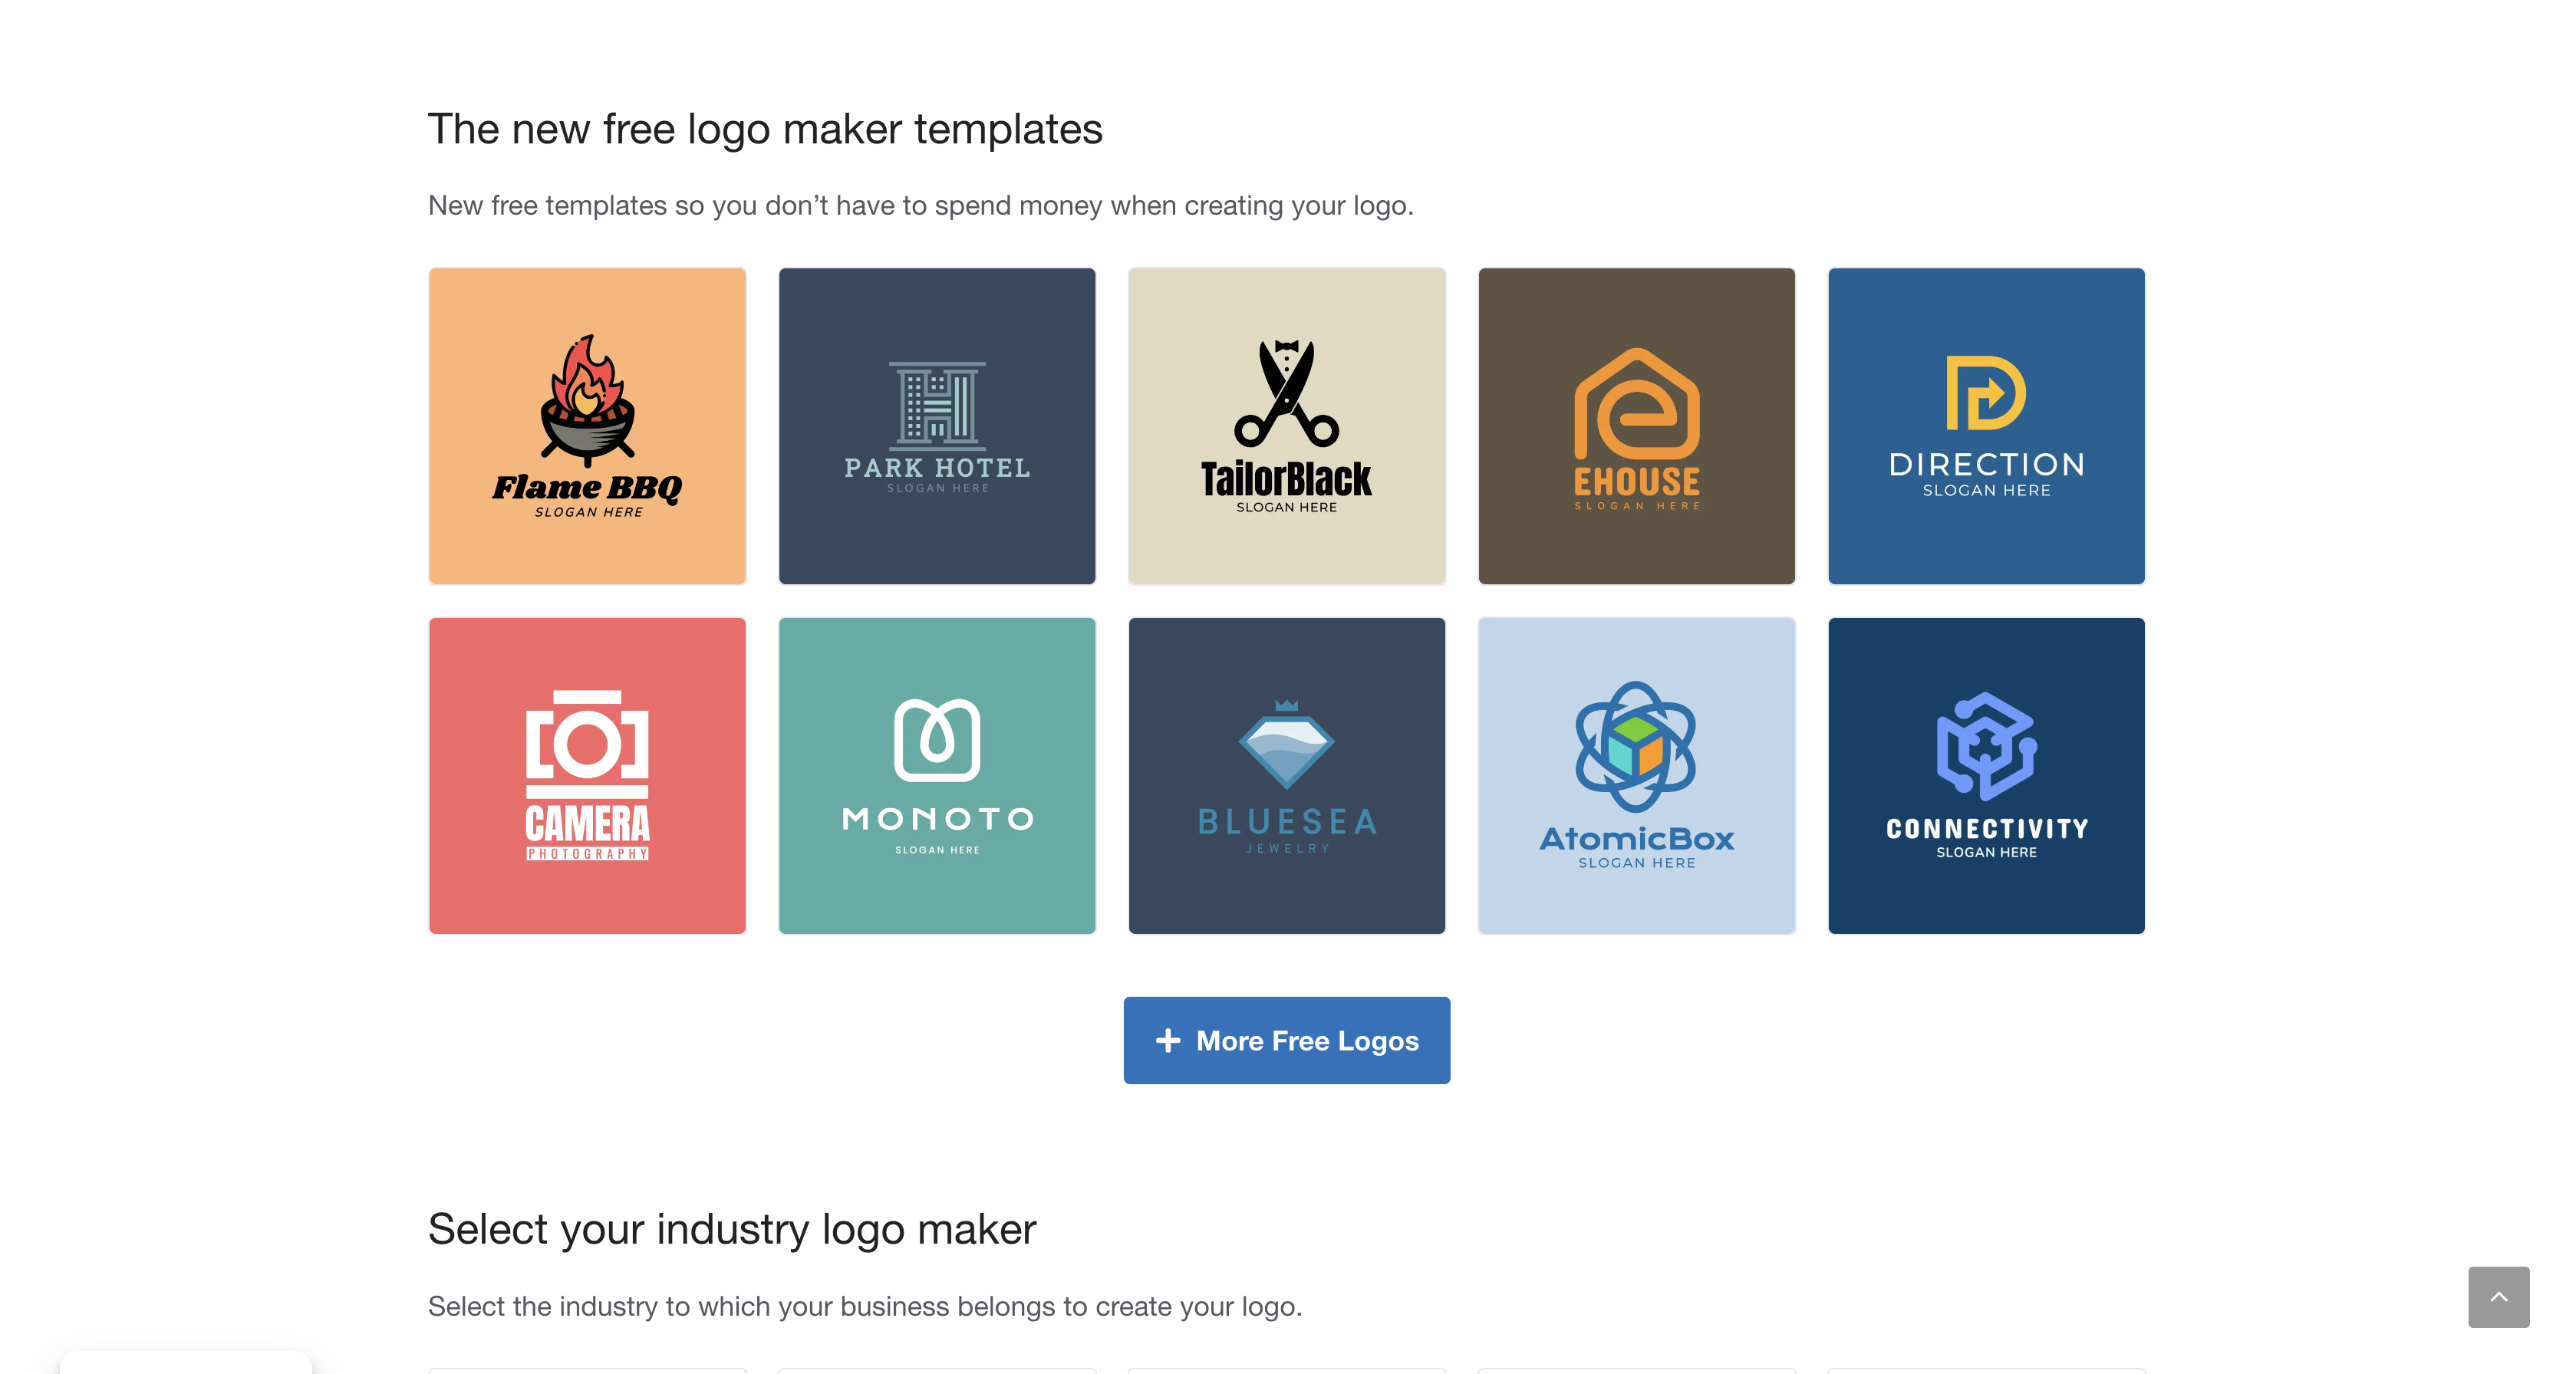Viewport: 2576px width, 1374px height.
Task: Open the EHOUSE logo template
Action: click(x=1637, y=426)
